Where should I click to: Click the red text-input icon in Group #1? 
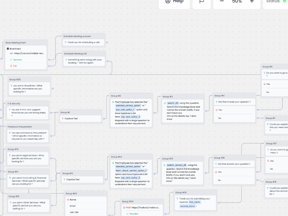point(62,119)
